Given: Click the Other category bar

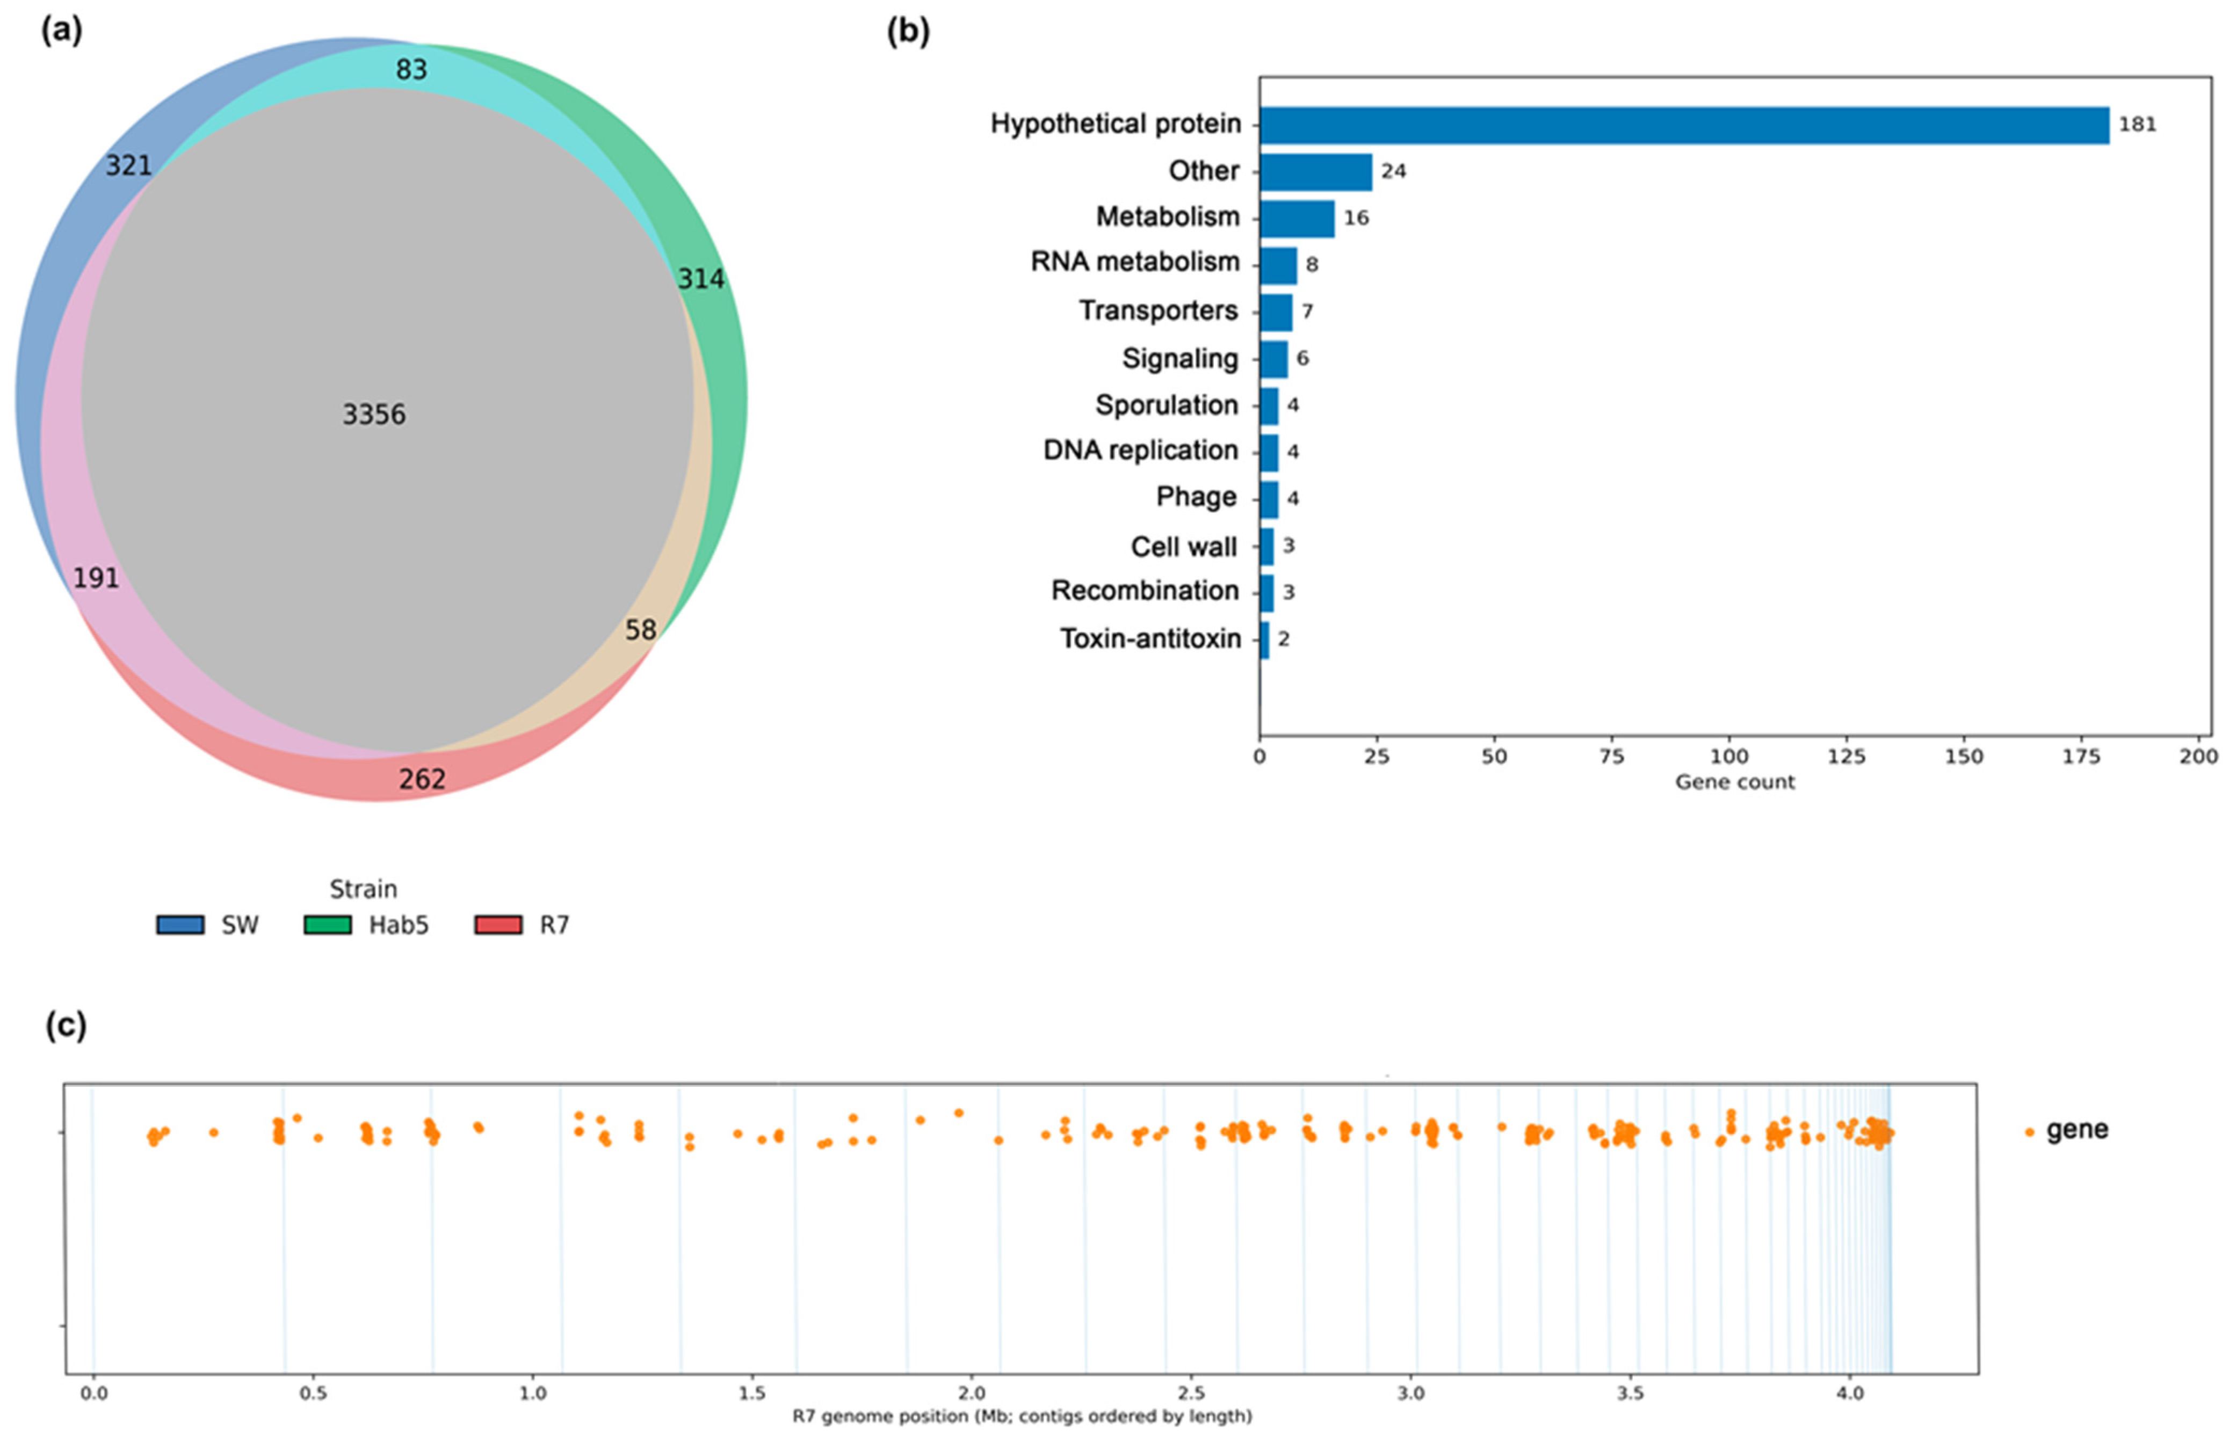Looking at the screenshot, I should [1316, 171].
